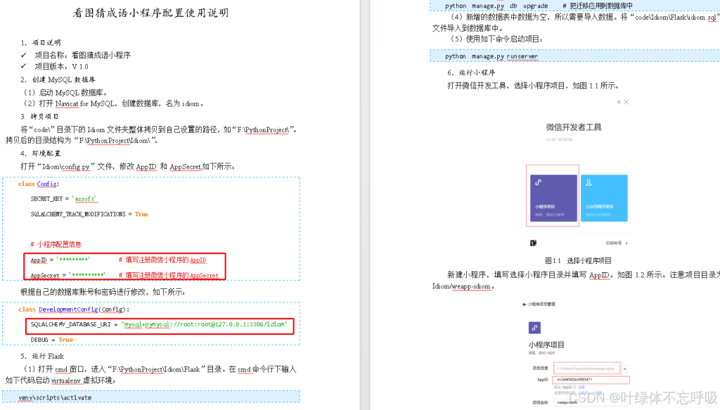Open the blue 公众号网页项目 tile

pyautogui.click(x=605, y=197)
